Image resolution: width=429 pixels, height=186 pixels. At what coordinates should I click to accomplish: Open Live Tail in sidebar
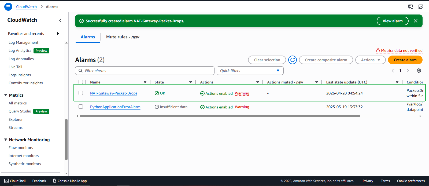point(16,67)
